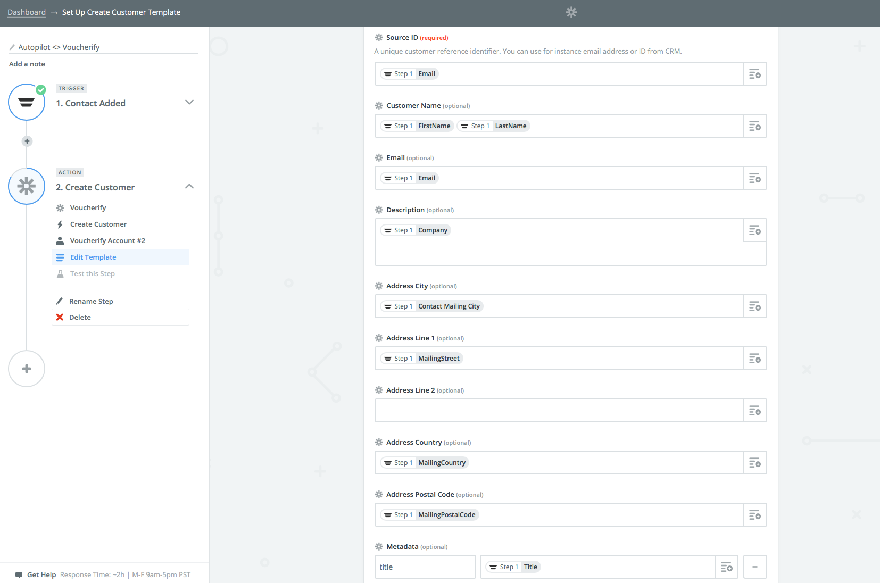Click Get Help chat icon
880x583 pixels.
pos(19,575)
